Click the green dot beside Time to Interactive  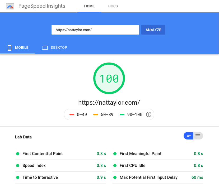(x=18, y=177)
